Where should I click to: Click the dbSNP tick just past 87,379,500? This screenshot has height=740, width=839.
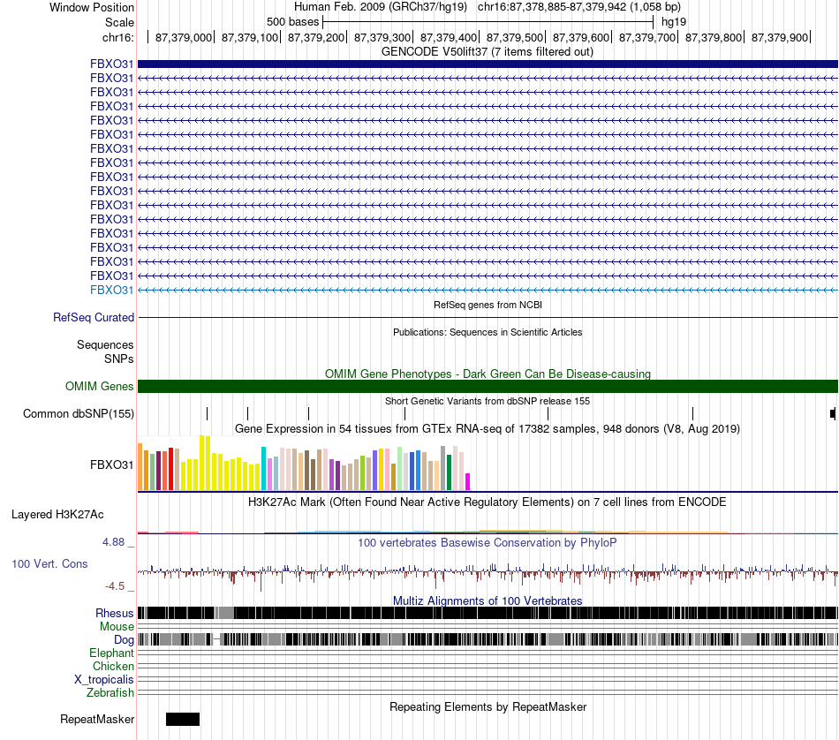pos(548,413)
